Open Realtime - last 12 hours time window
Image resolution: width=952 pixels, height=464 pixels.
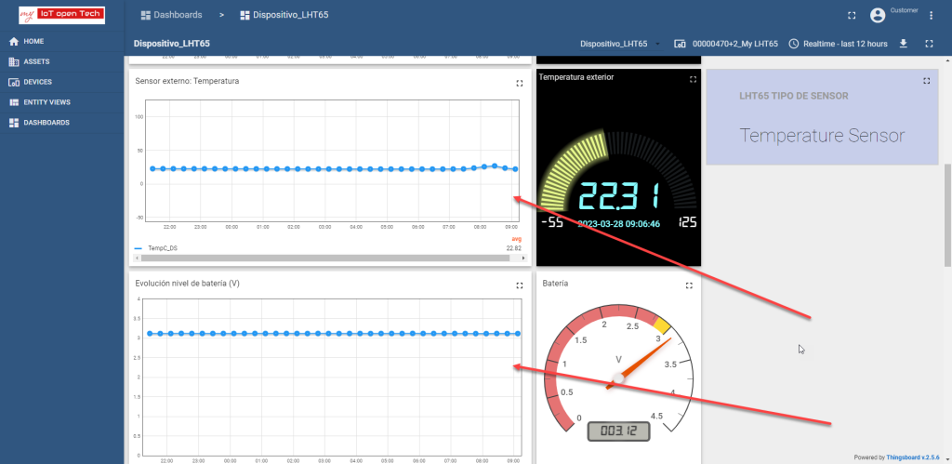click(x=838, y=44)
